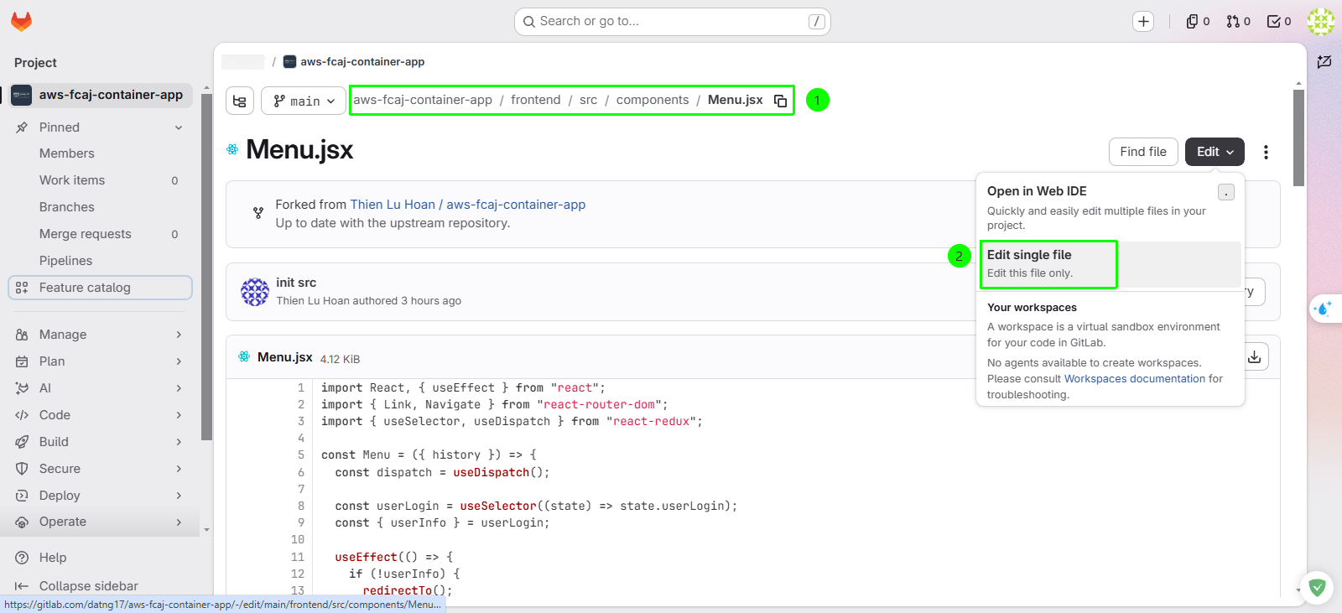Open the vertical three-dot file actions menu

pyautogui.click(x=1266, y=152)
